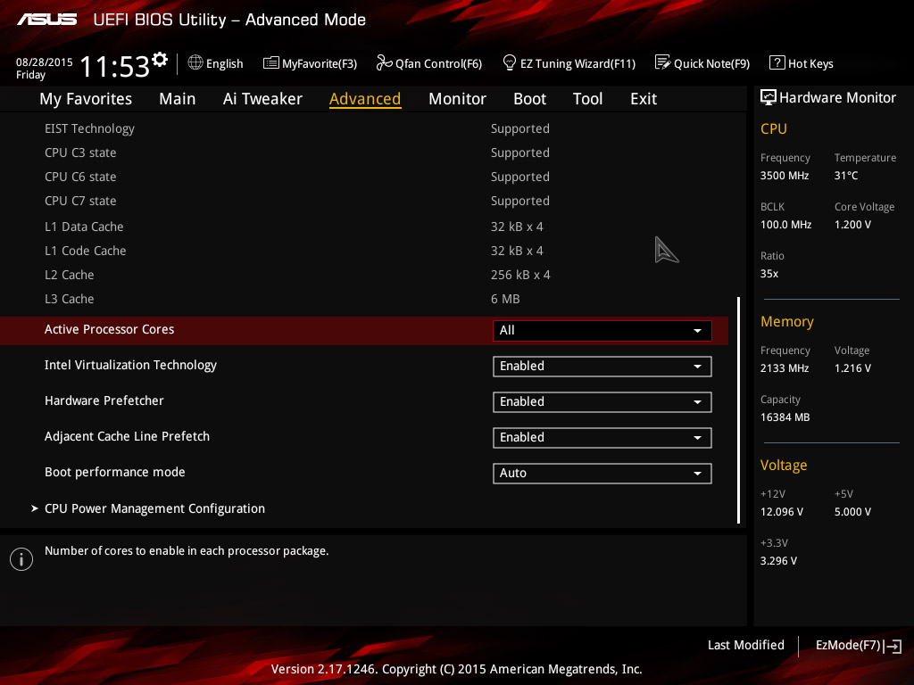Image resolution: width=914 pixels, height=685 pixels.
Task: Switch to the My Favorites tab
Action: point(86,99)
